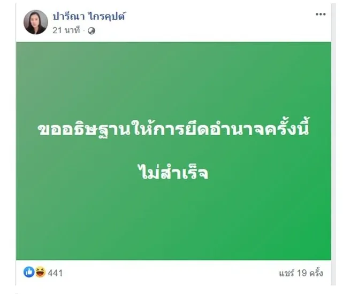This screenshot has height=294, width=343.
Task: Click the Haha laughing reaction emoji
Action: point(39,273)
